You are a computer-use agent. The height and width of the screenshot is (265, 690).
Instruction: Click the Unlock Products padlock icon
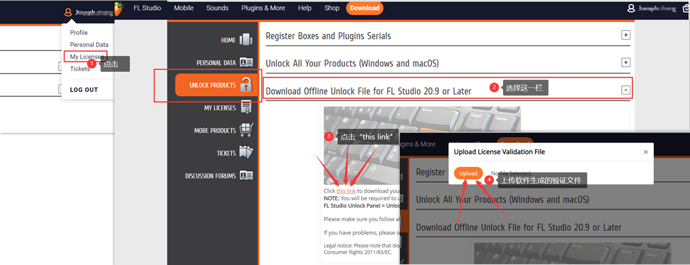(x=246, y=85)
